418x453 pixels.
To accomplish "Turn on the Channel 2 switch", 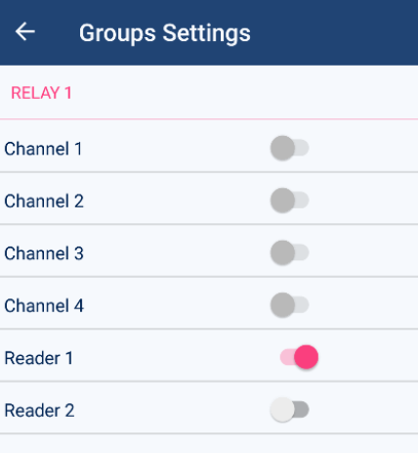I will (x=289, y=201).
